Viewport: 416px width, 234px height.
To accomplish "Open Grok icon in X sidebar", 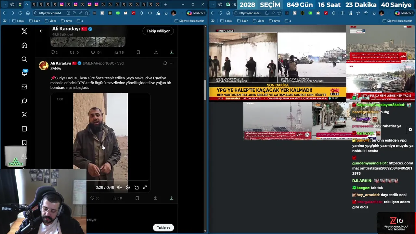I will click(x=24, y=101).
